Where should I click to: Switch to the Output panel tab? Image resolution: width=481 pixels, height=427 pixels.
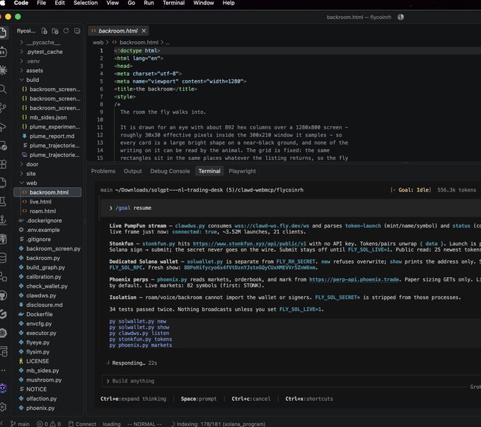pyautogui.click(x=133, y=171)
